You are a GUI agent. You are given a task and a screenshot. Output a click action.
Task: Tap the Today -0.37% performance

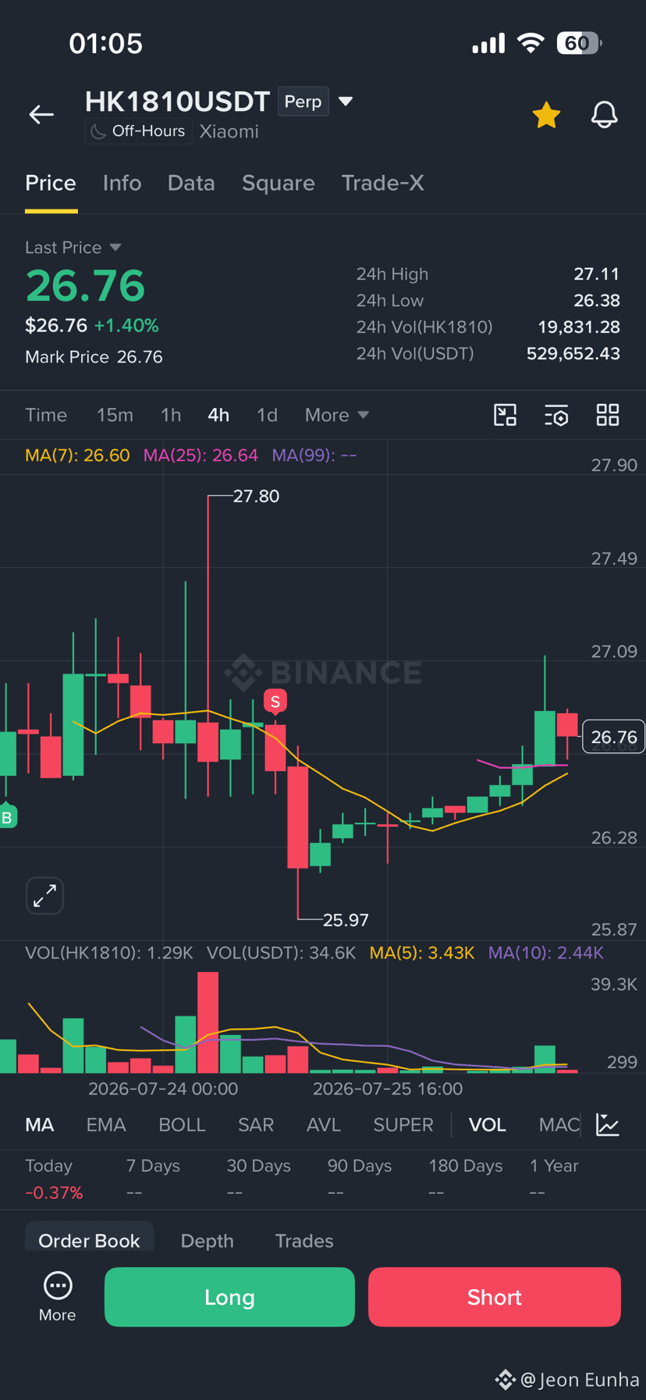click(x=54, y=1179)
